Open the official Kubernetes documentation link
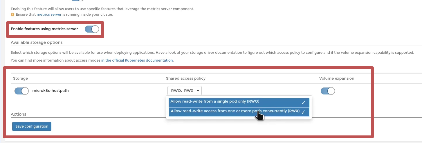422x143 pixels. click(x=137, y=60)
